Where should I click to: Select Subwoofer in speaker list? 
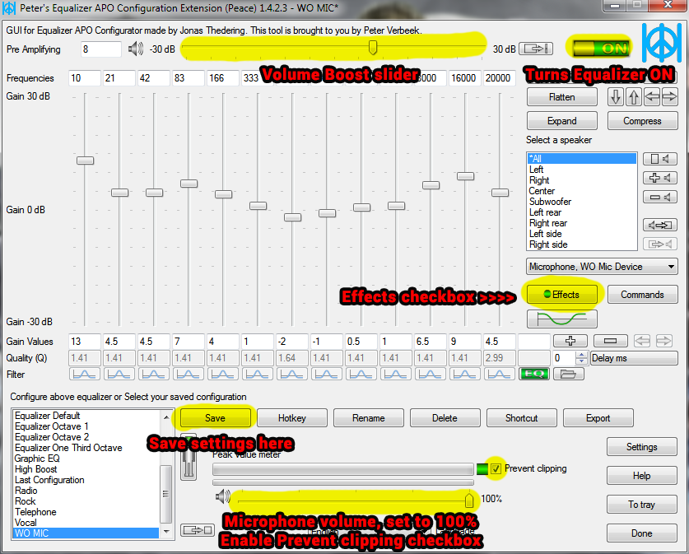(550, 202)
